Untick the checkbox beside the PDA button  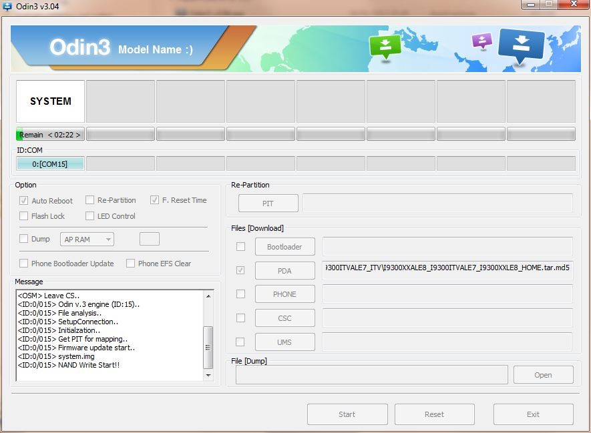click(x=240, y=270)
